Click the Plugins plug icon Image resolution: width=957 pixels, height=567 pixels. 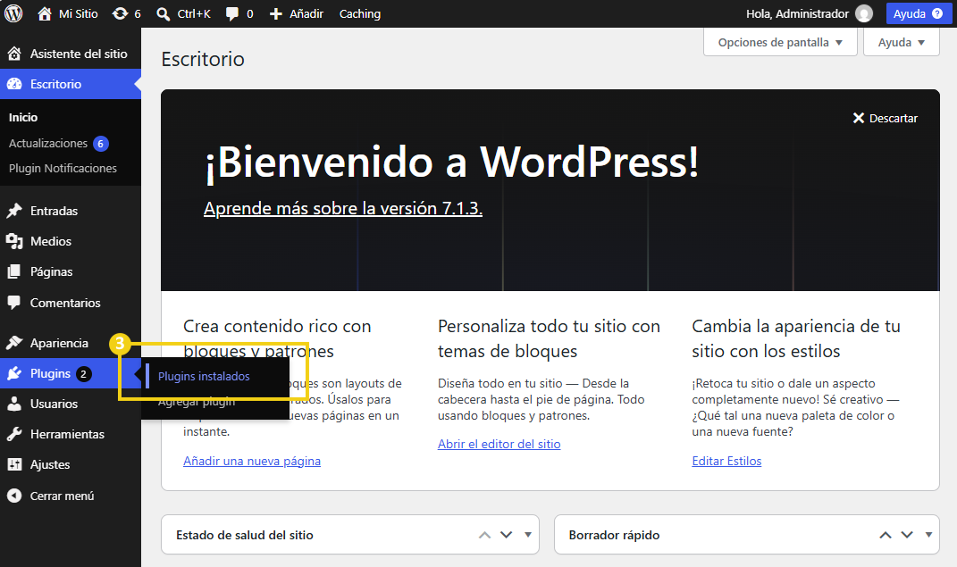click(14, 373)
